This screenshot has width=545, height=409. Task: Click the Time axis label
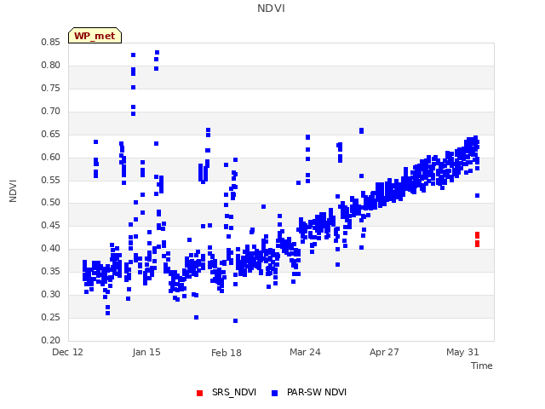[481, 366]
